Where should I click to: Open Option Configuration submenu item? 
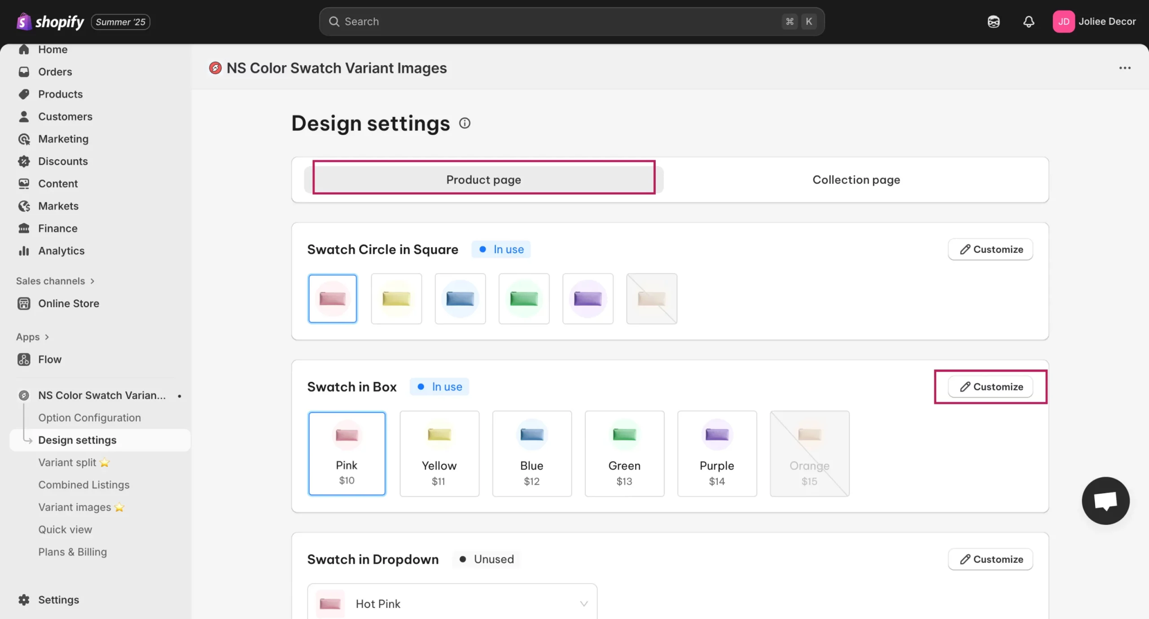pyautogui.click(x=89, y=418)
